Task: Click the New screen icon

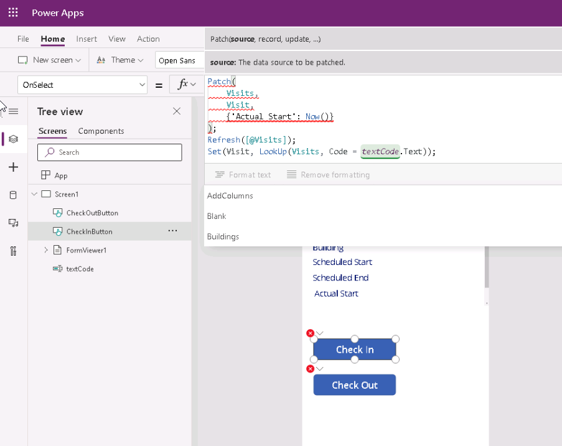Action: click(x=22, y=60)
